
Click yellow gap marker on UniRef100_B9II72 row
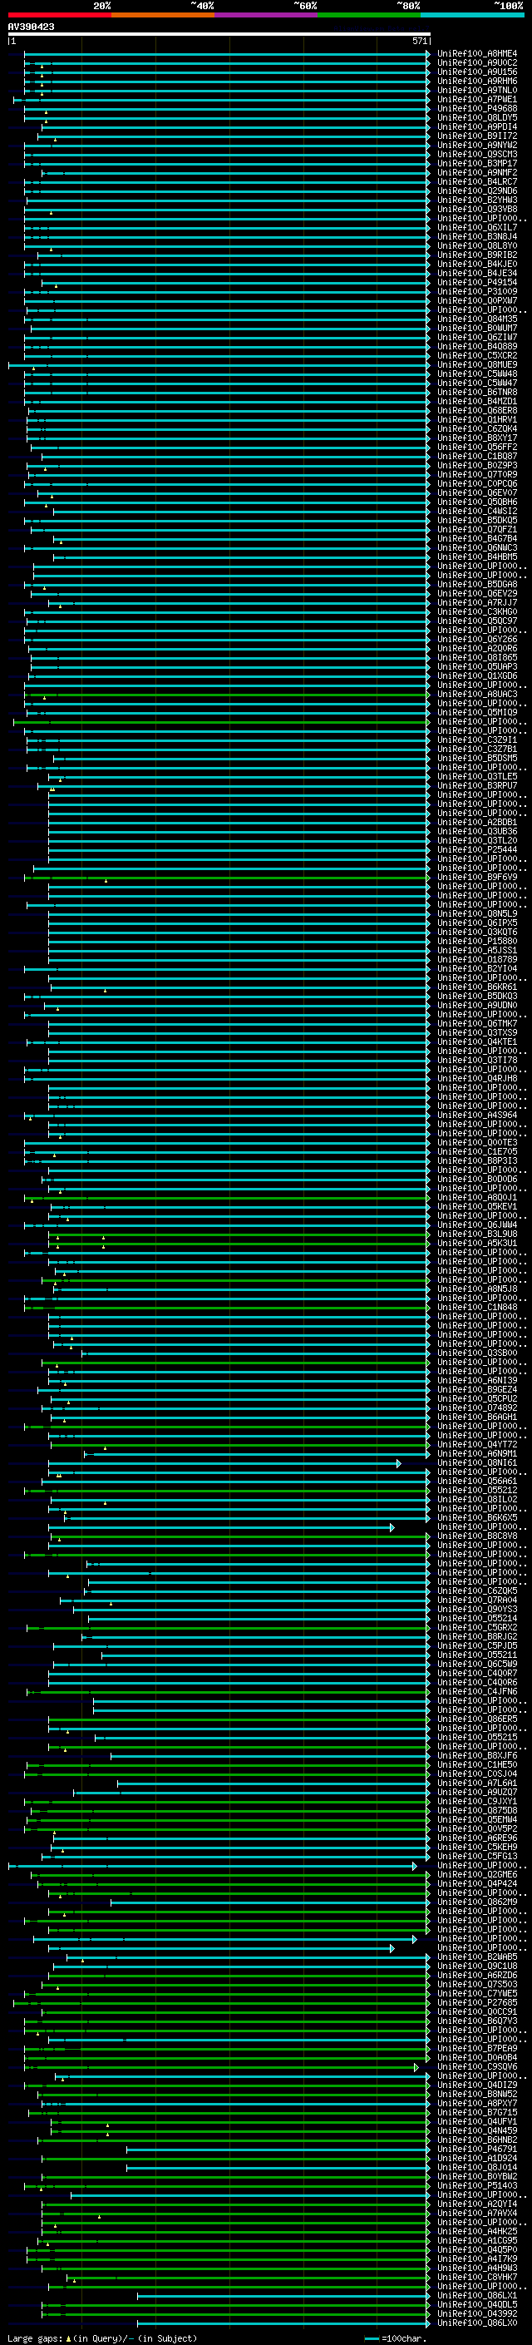(55, 139)
